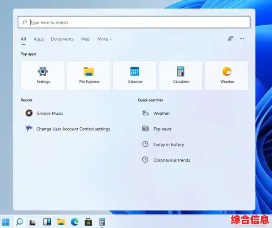The image size is (272, 228).
Task: Click the search feedback people icon
Action: (230, 38)
